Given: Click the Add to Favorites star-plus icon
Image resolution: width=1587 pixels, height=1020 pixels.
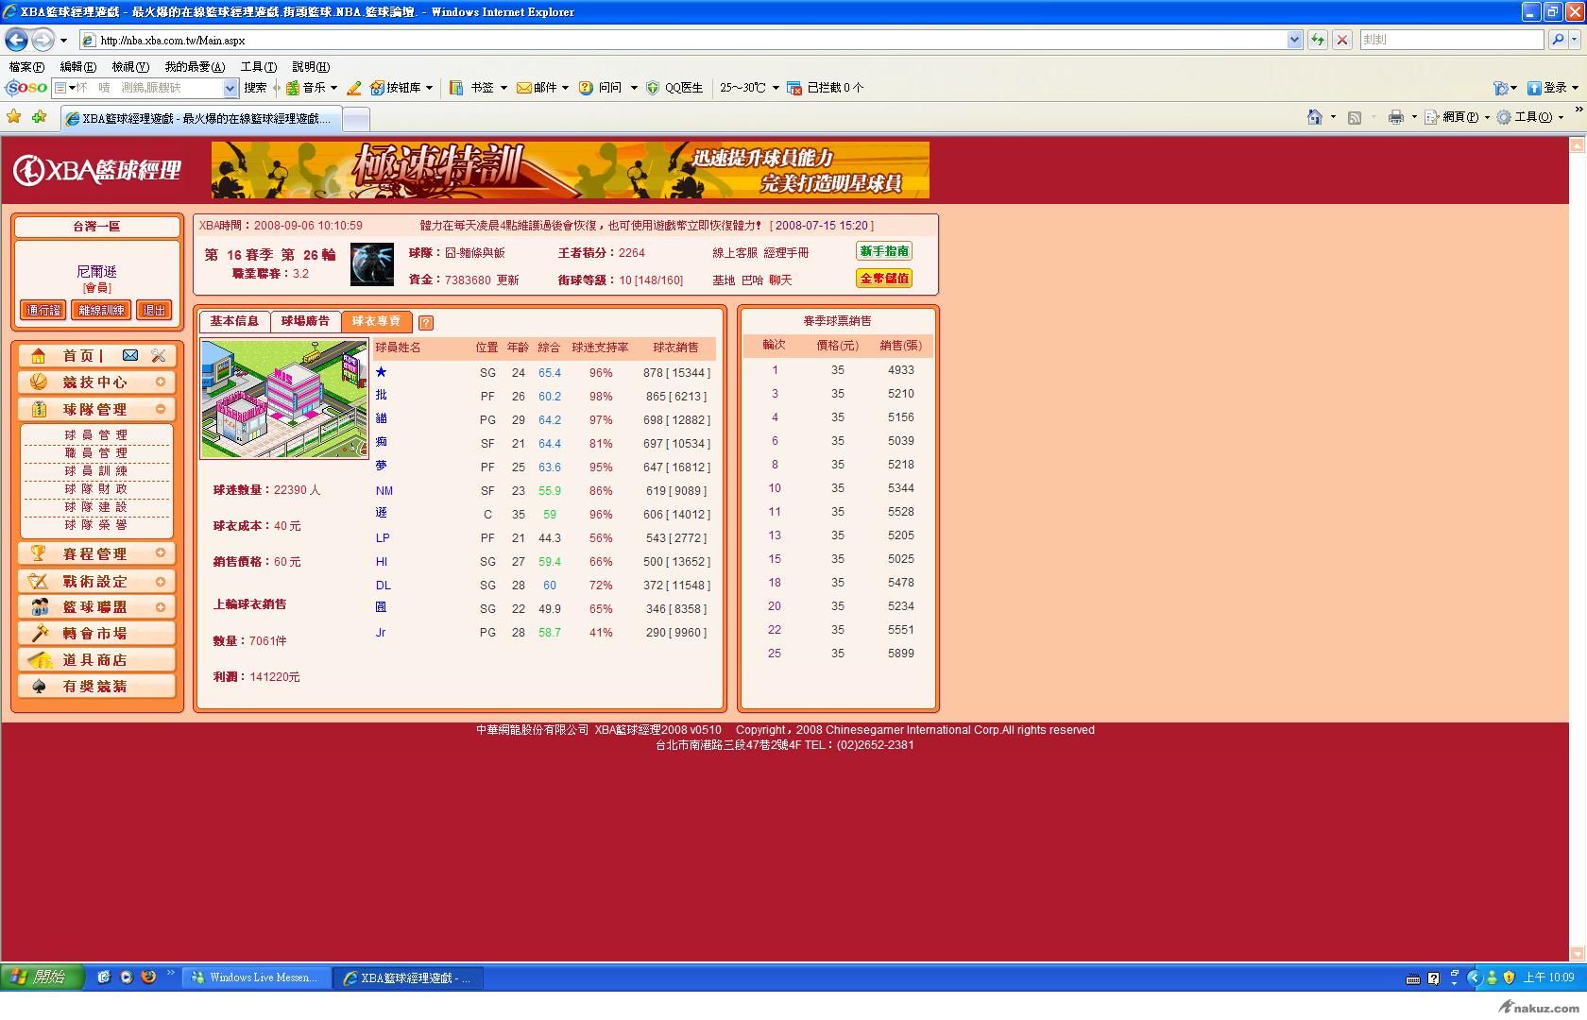Looking at the screenshot, I should click(x=39, y=117).
